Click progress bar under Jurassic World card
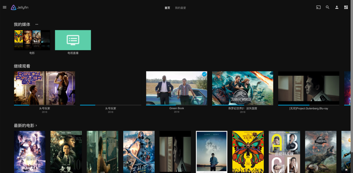 pyautogui.click(x=243, y=105)
